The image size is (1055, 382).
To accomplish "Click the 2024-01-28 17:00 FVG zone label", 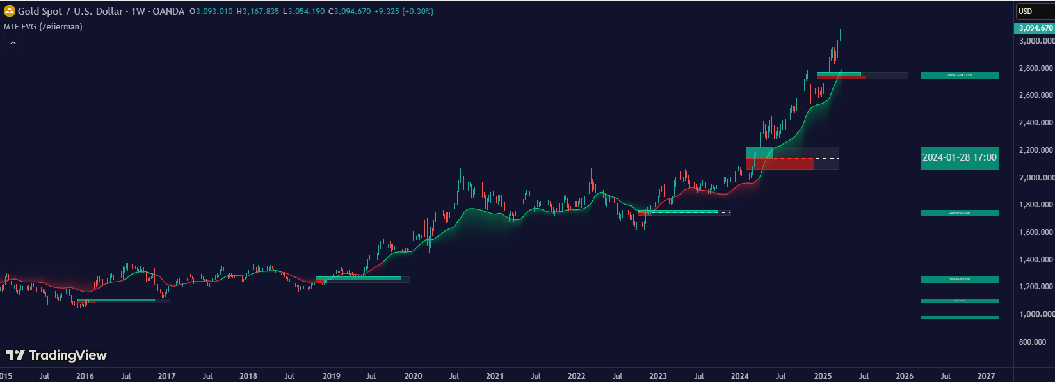I will [x=960, y=157].
